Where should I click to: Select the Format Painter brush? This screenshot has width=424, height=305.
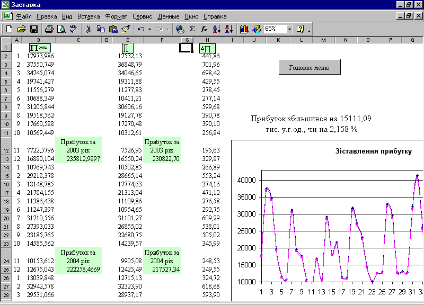[125, 29]
